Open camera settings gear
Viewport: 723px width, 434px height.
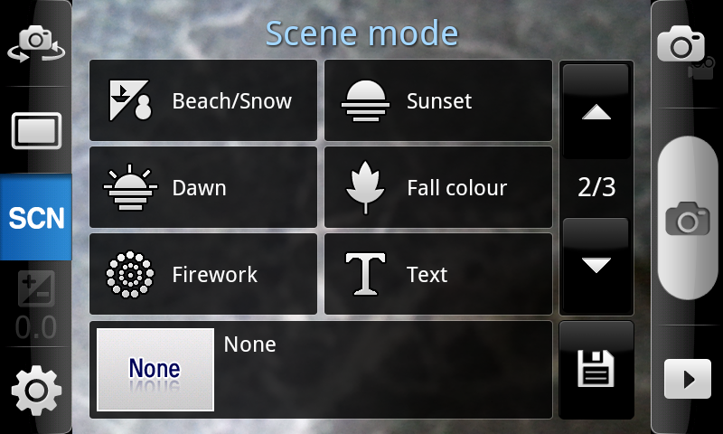pyautogui.click(x=36, y=391)
